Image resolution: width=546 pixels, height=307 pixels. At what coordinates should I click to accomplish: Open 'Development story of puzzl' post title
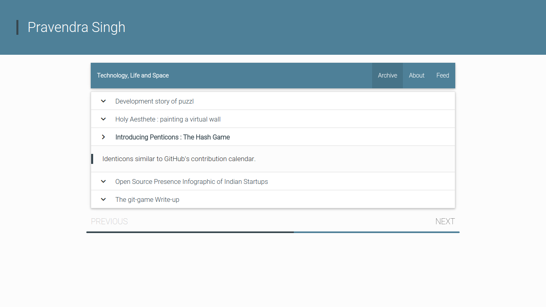tap(155, 102)
